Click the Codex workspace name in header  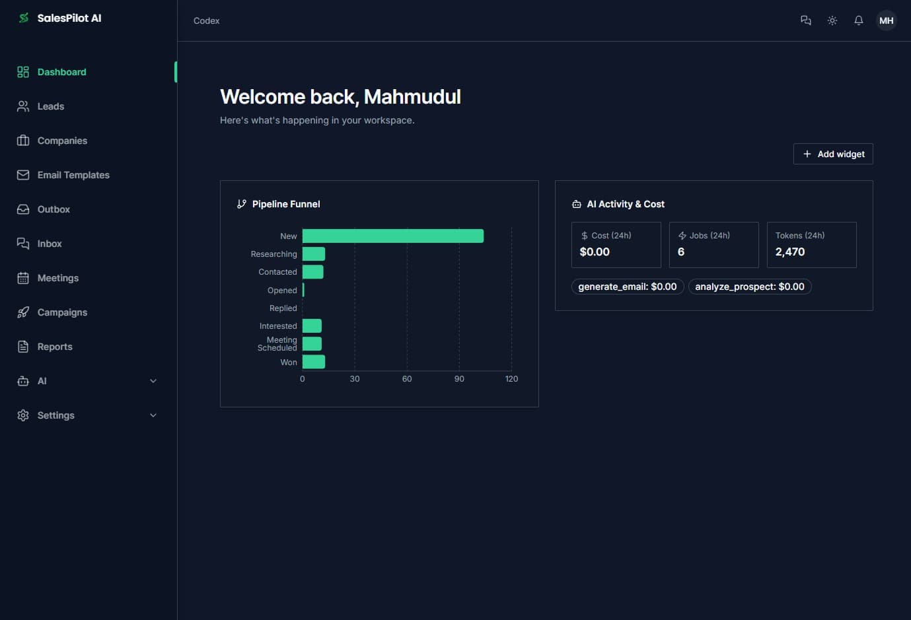tap(206, 20)
